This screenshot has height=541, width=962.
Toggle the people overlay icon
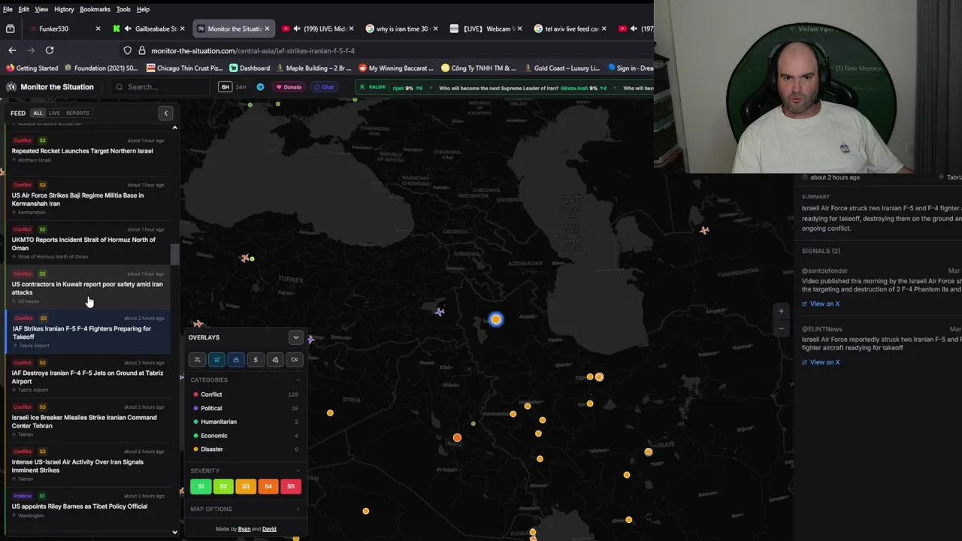click(197, 360)
